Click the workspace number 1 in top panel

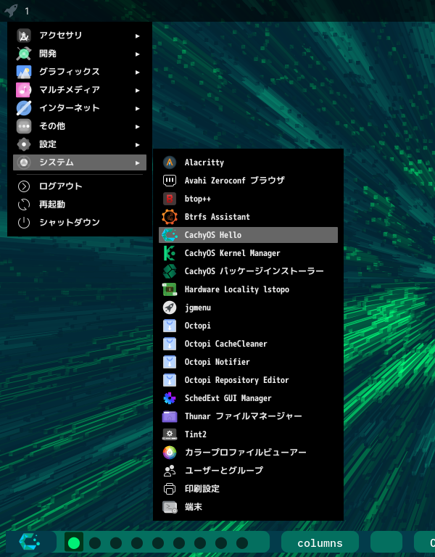coord(27,11)
